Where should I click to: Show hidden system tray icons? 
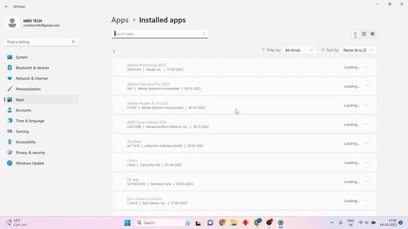(331, 223)
